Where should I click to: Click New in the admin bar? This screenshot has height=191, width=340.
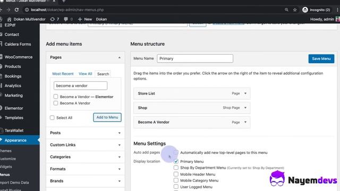point(88,19)
